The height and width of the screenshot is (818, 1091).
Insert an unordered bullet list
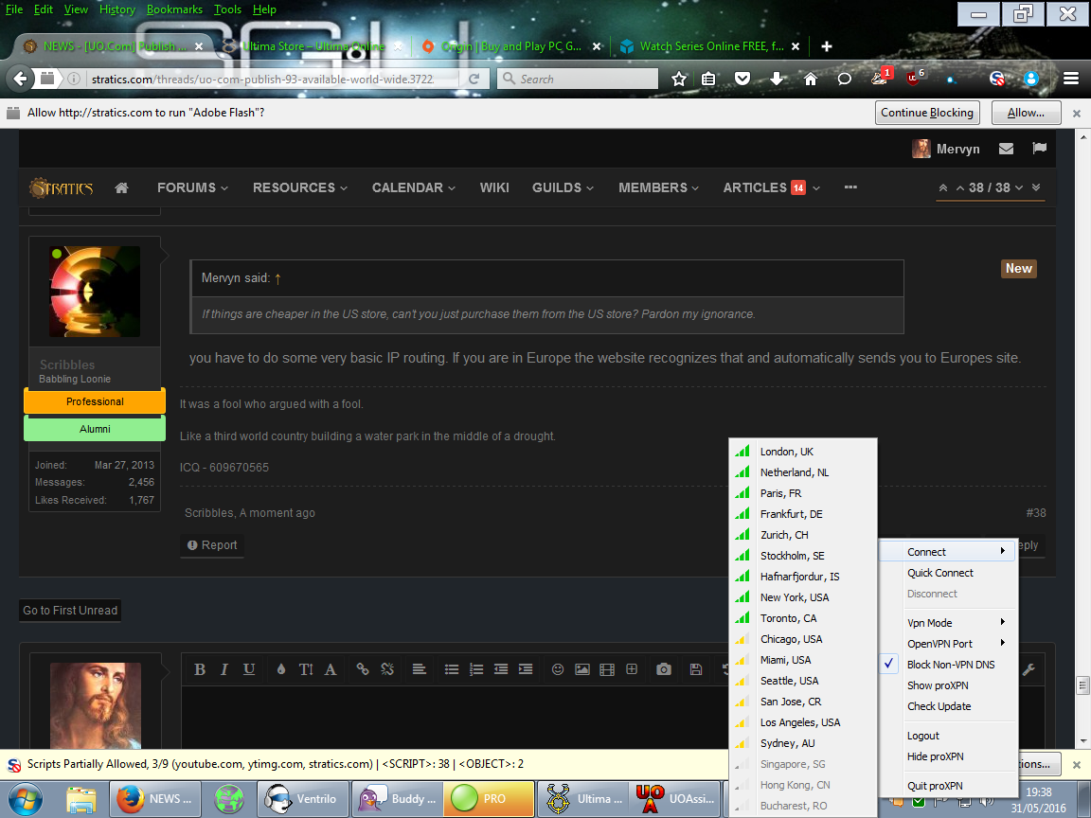coord(452,669)
